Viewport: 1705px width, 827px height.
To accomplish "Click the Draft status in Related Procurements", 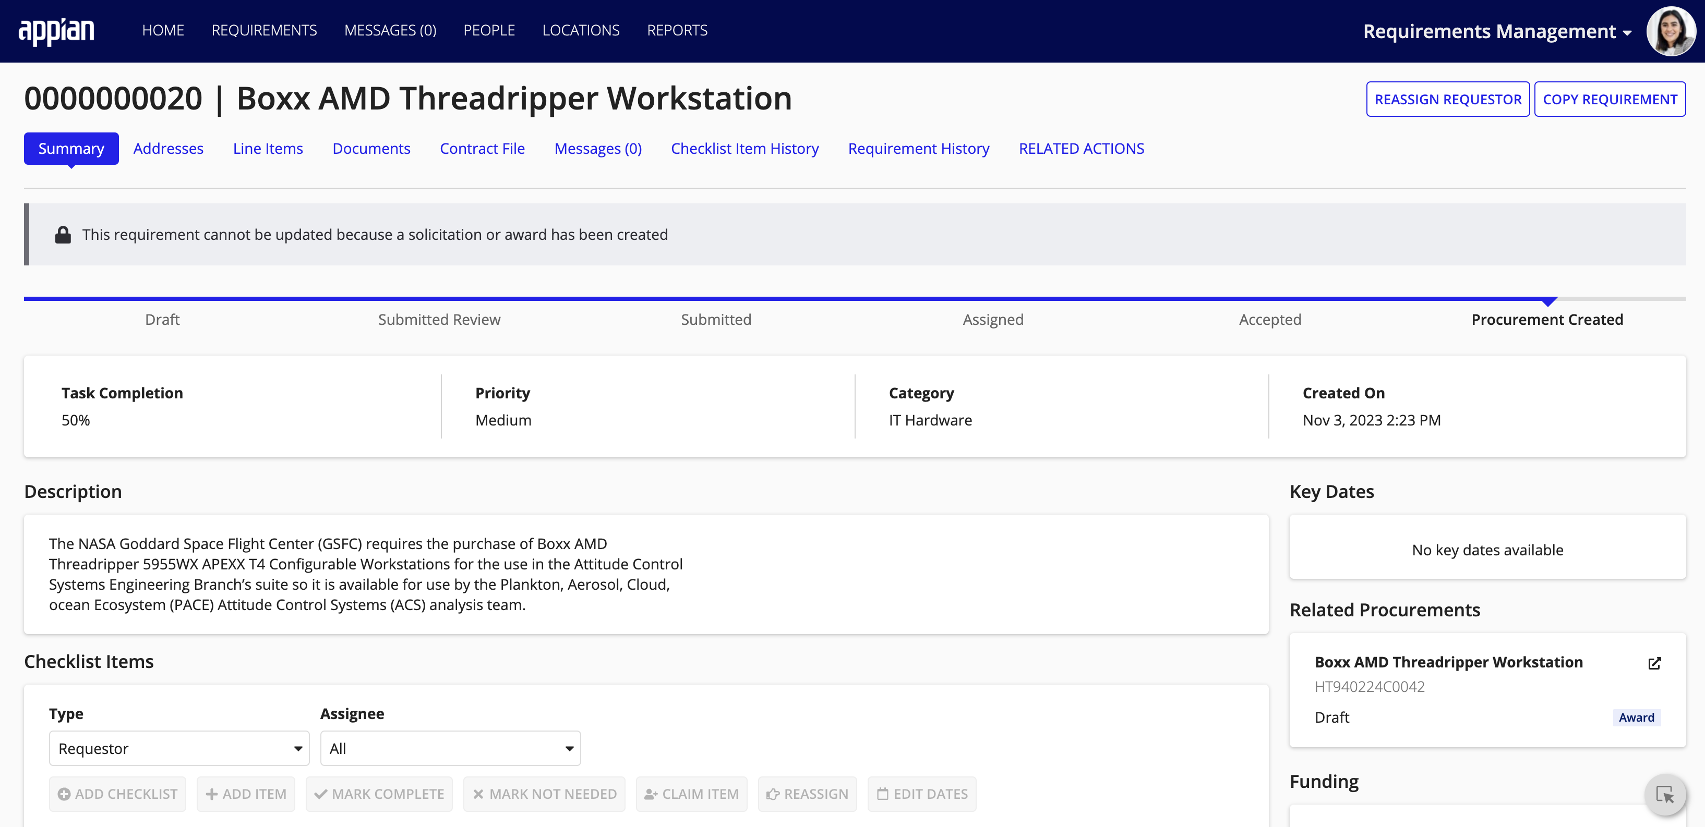I will click(x=1331, y=718).
